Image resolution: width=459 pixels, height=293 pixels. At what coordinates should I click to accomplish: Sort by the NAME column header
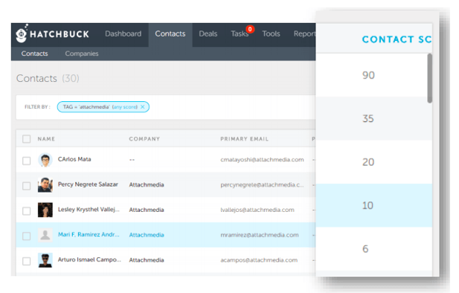[x=46, y=139]
